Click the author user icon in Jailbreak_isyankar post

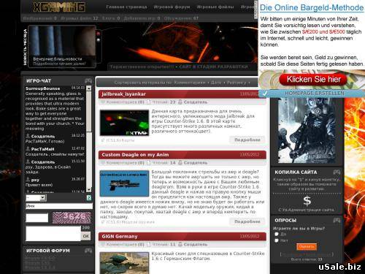click(x=180, y=102)
